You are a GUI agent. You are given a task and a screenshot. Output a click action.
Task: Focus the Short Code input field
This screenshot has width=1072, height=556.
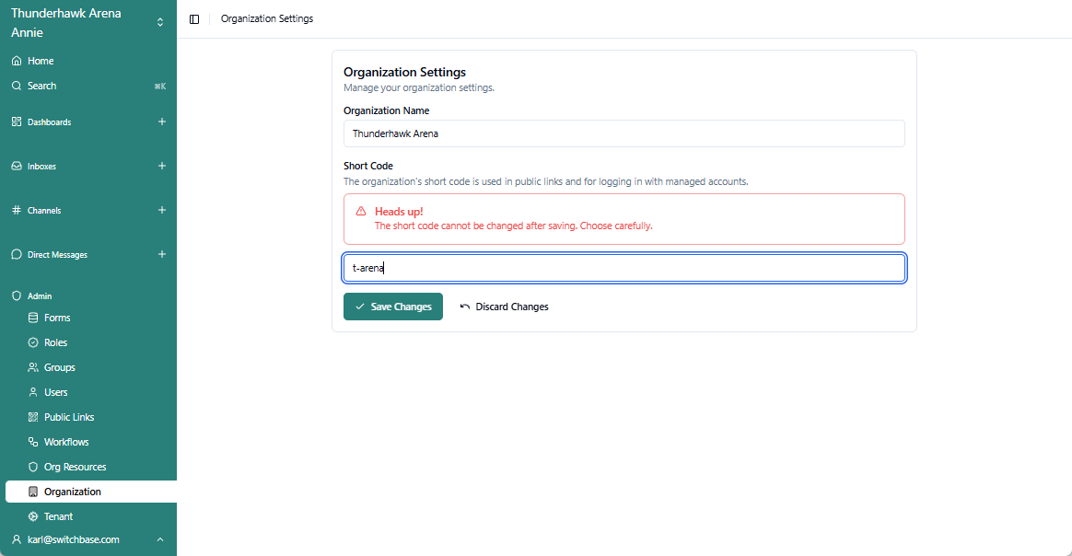coord(623,268)
